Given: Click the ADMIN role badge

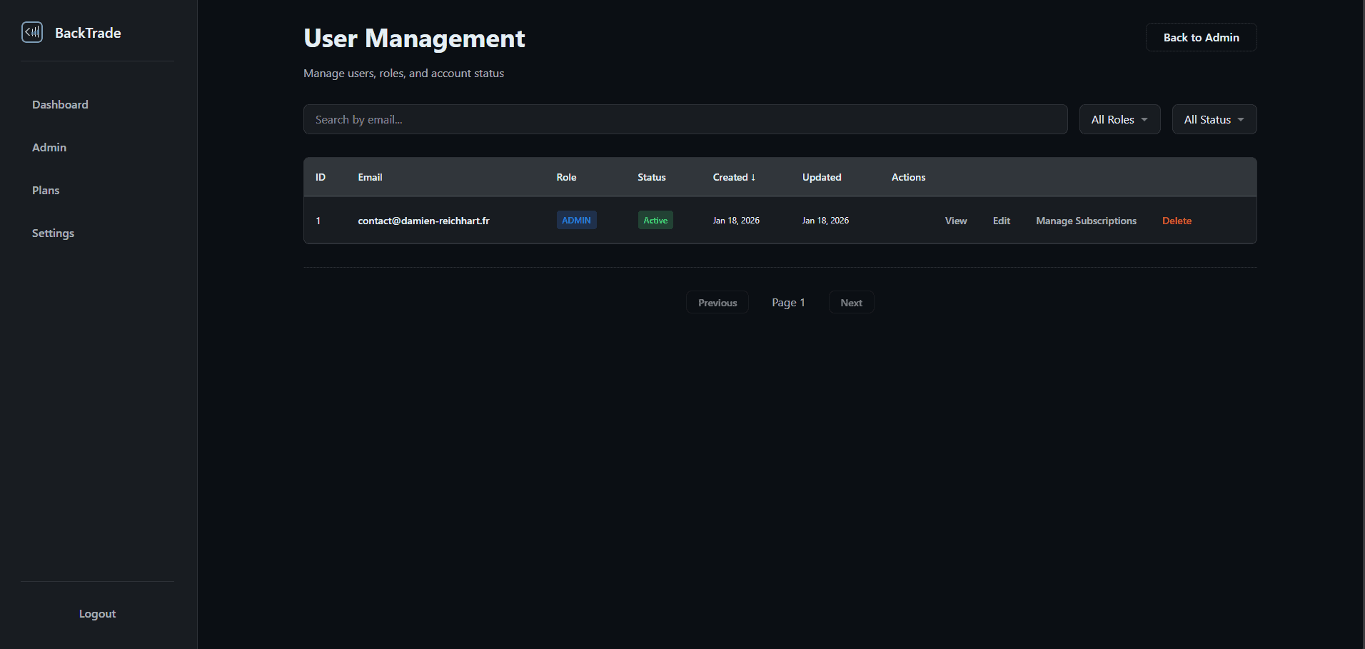Looking at the screenshot, I should 576,220.
